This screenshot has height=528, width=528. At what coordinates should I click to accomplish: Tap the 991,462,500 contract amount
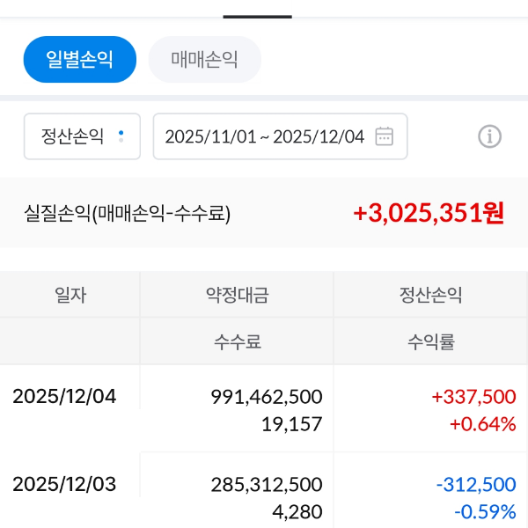click(x=267, y=397)
